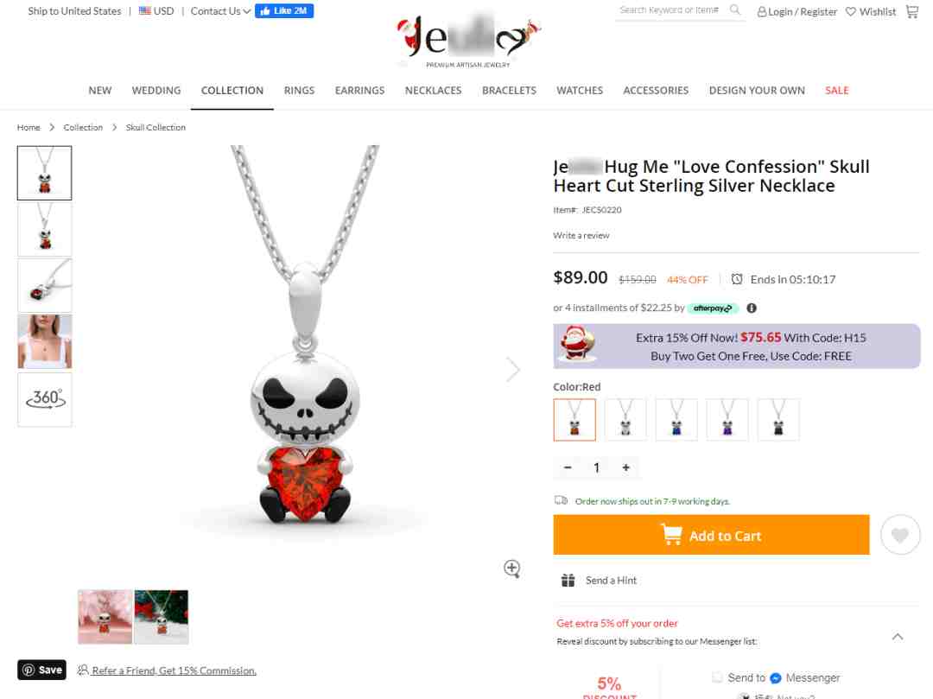Increase quantity with plus button
This screenshot has height=699, width=933.
pyautogui.click(x=625, y=467)
